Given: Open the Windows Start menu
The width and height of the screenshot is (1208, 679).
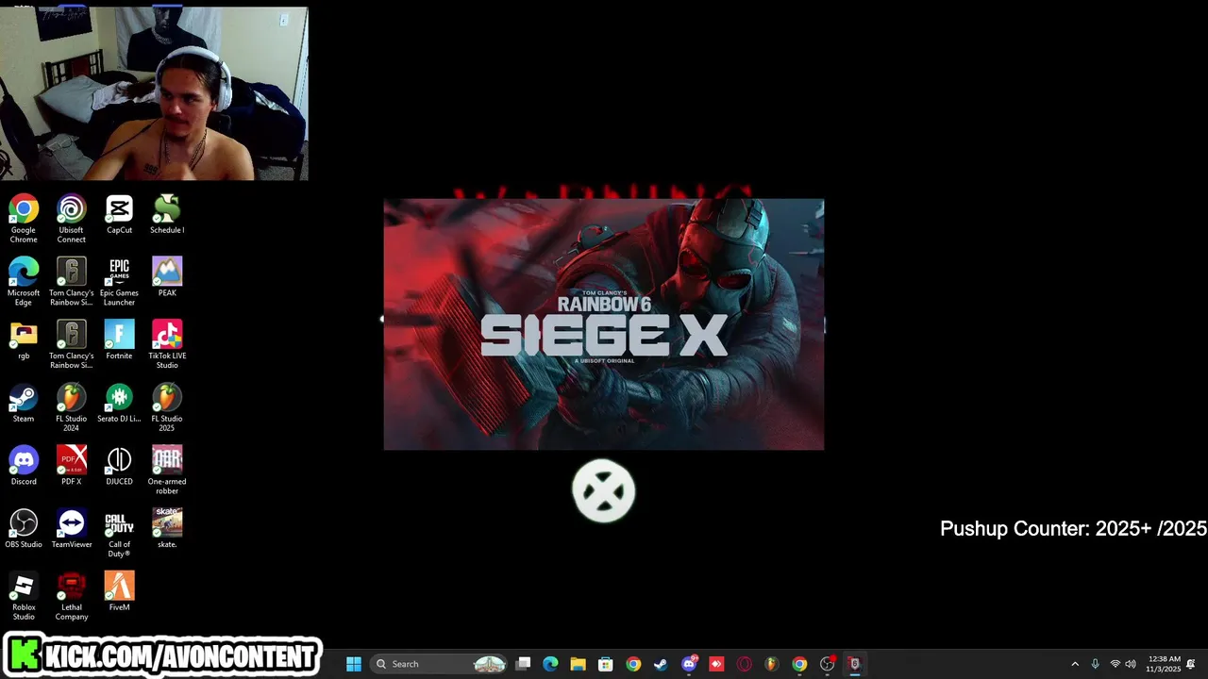Looking at the screenshot, I should [354, 664].
